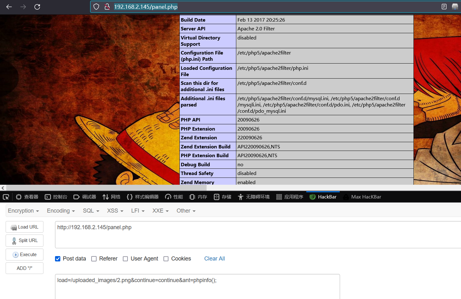Select the Debug Build row label
Screen dimensions: 461x299
[195, 164]
